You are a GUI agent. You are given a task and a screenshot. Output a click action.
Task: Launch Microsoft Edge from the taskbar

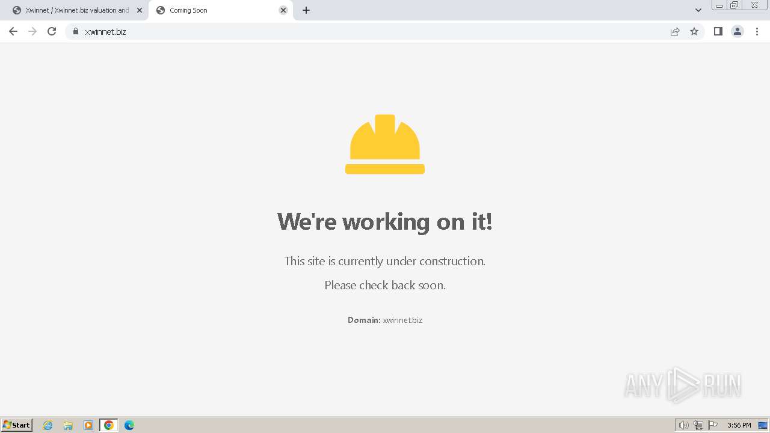point(129,425)
